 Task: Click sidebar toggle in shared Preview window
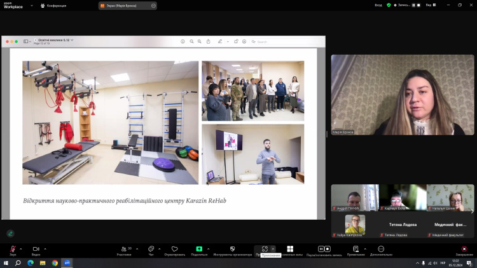[26, 42]
